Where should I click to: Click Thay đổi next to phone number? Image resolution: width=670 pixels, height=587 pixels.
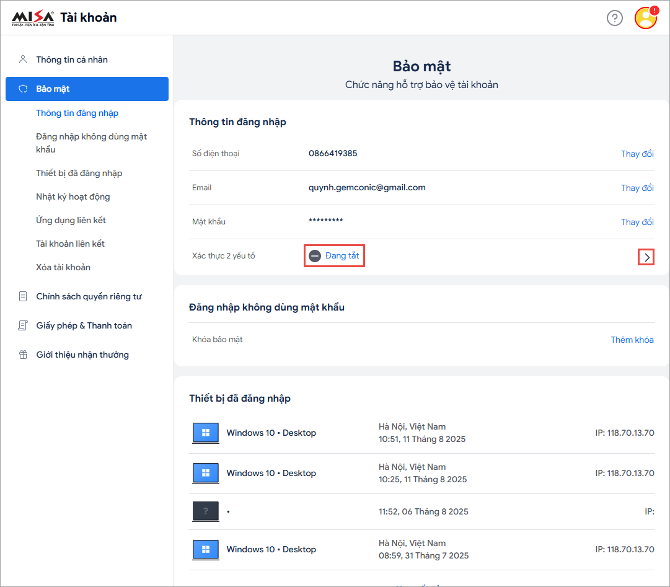tap(637, 154)
